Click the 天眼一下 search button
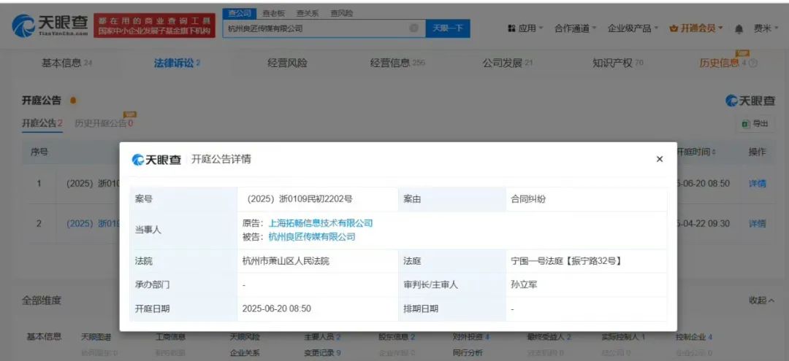Image resolution: width=789 pixels, height=361 pixels. point(448,28)
